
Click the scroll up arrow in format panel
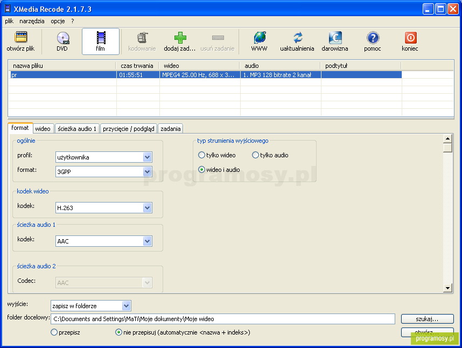click(447, 138)
